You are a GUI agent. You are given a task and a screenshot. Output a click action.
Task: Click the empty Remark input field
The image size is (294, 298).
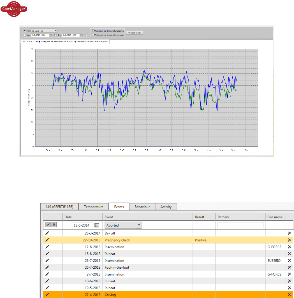240,225
